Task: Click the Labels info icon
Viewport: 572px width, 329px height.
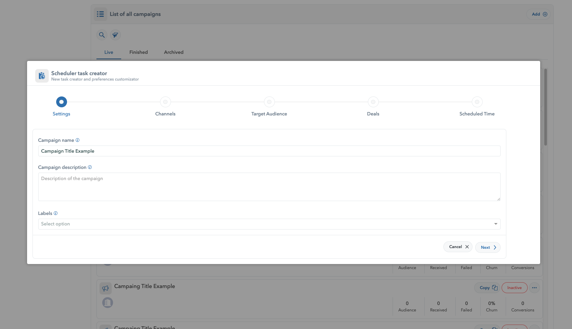Action: 56,213
